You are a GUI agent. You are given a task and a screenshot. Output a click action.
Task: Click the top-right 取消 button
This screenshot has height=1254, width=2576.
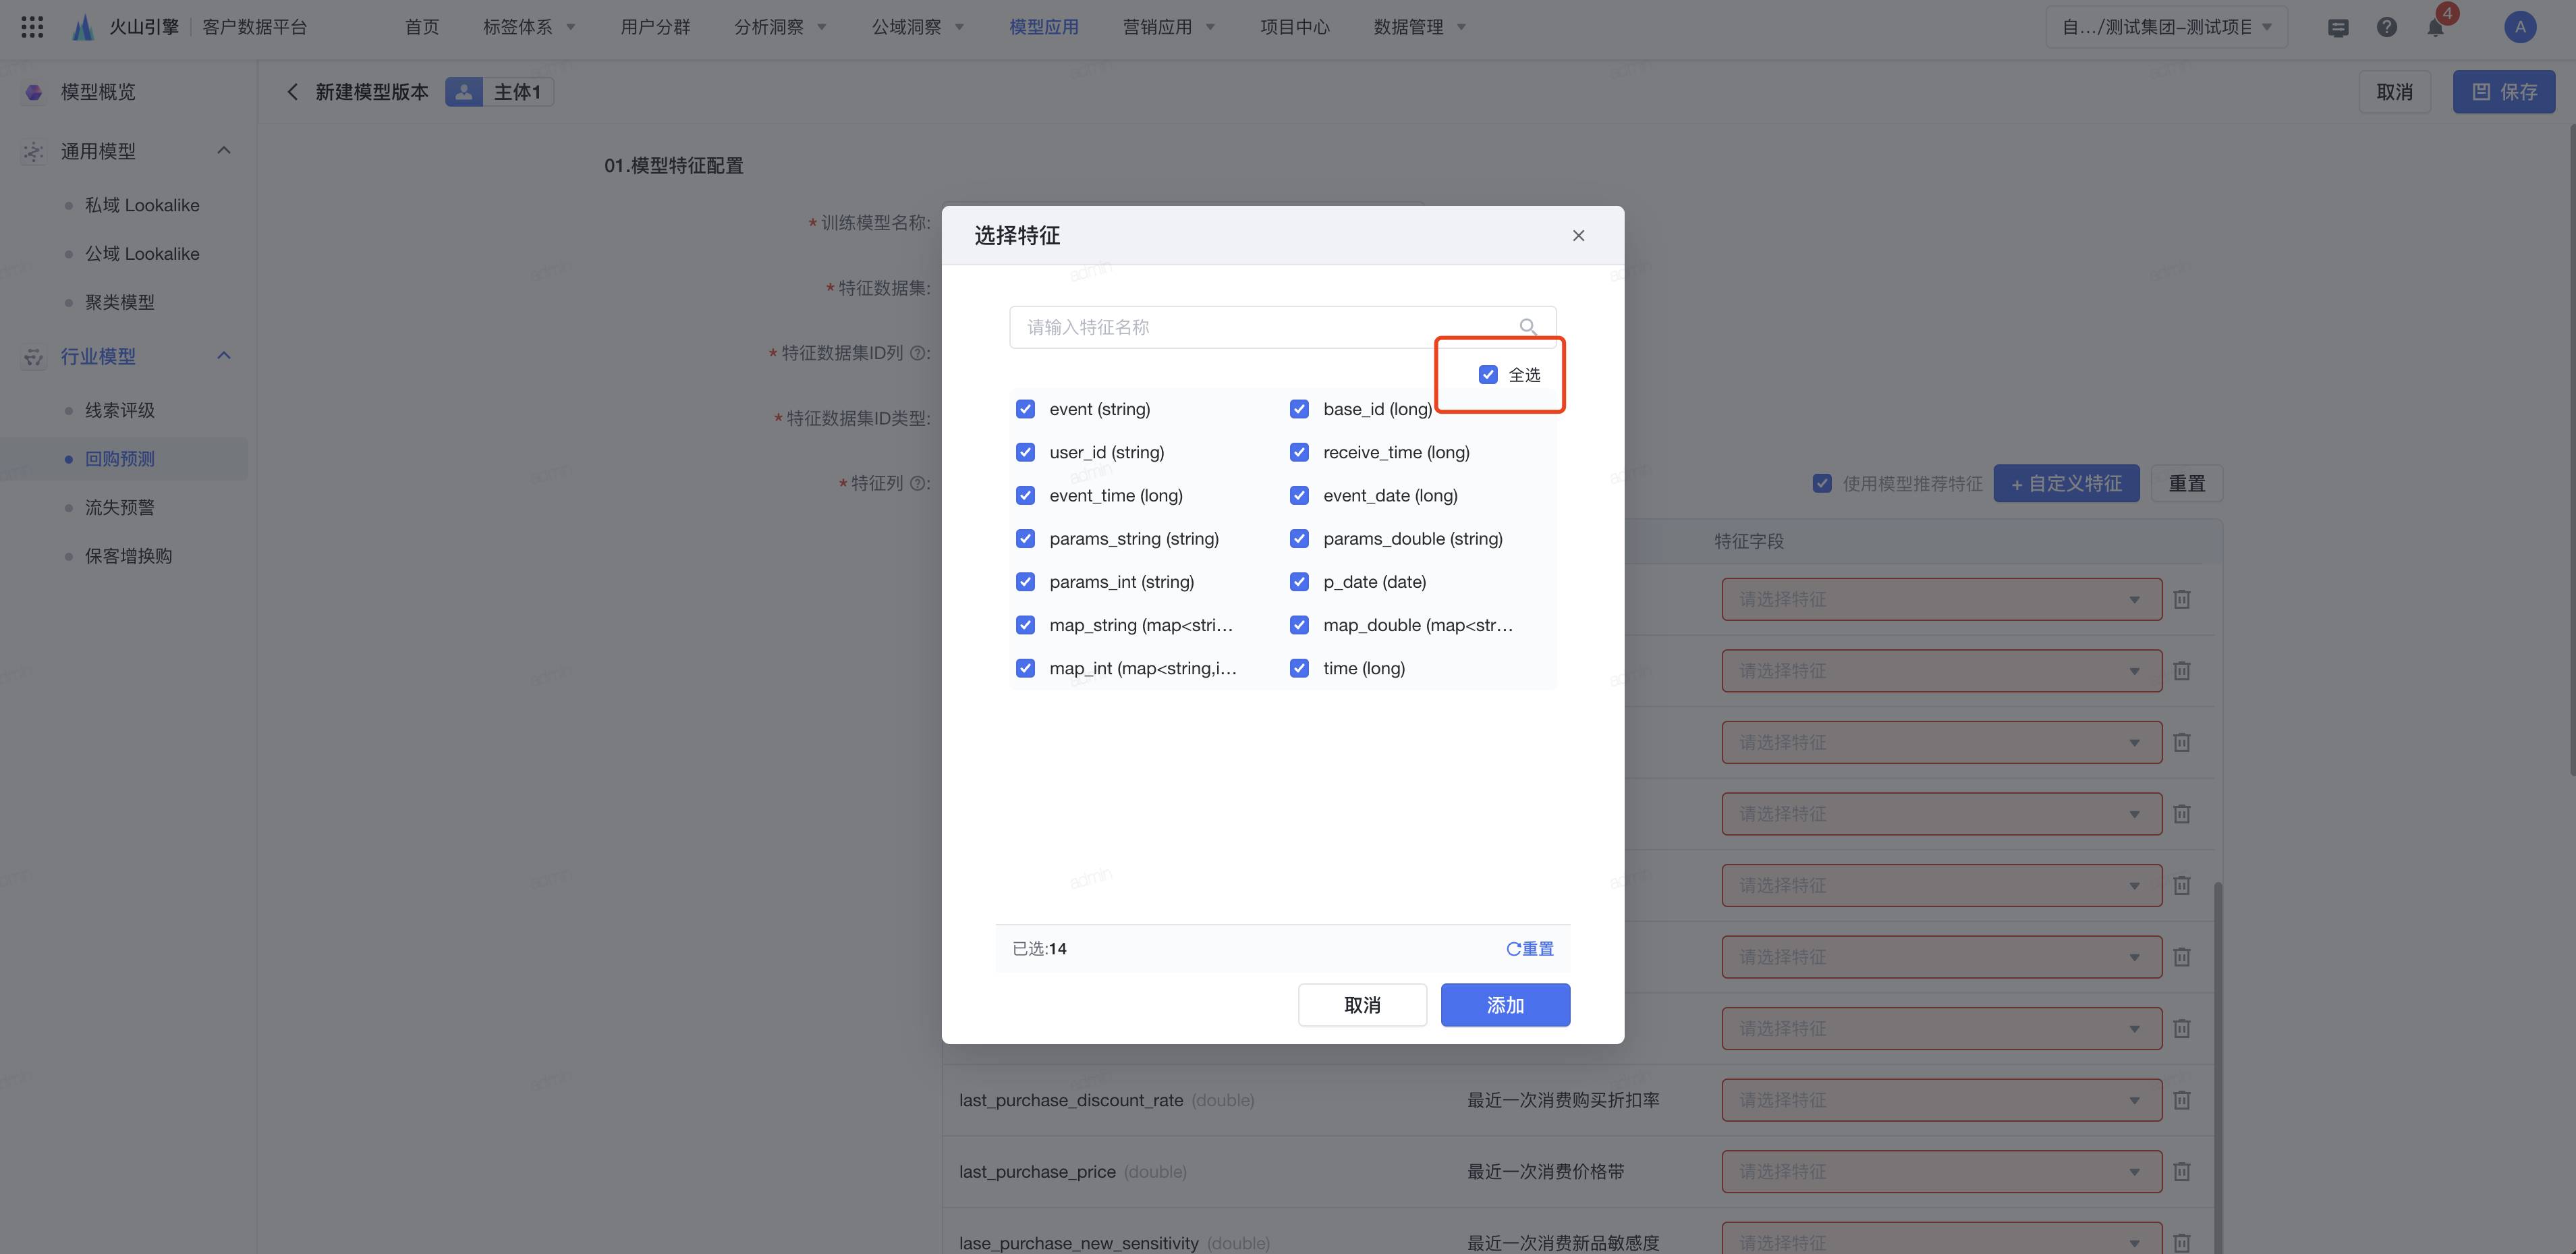[2394, 92]
